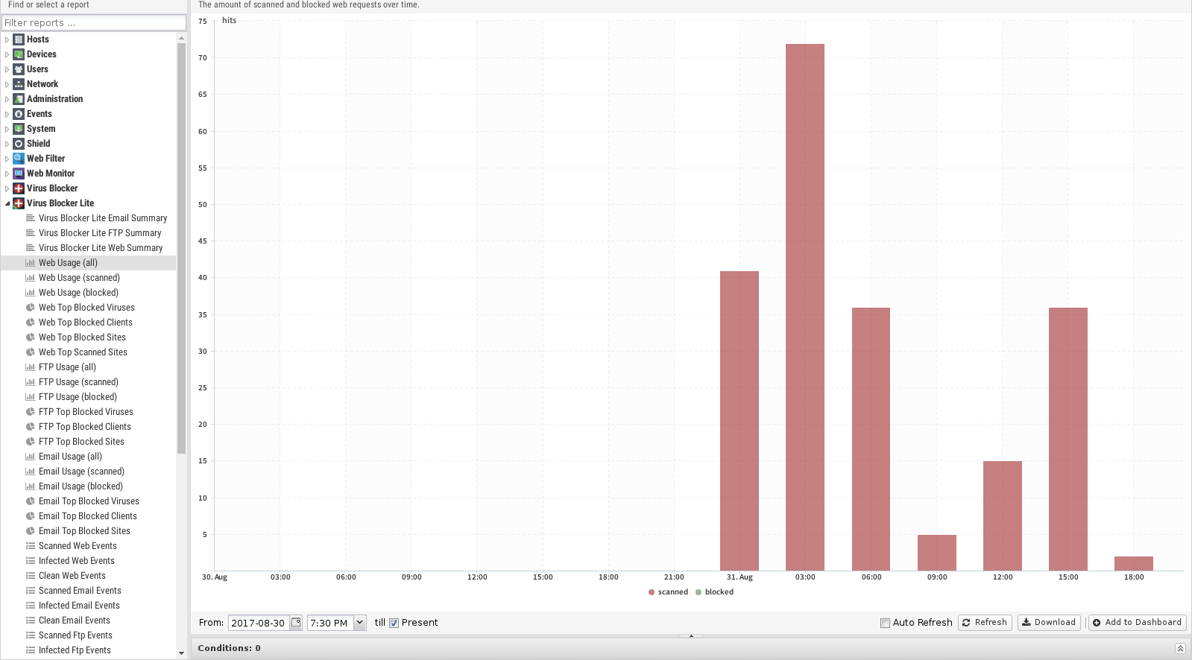The width and height of the screenshot is (1192, 660).
Task: Toggle the scanned series in chart legend
Action: (669, 592)
